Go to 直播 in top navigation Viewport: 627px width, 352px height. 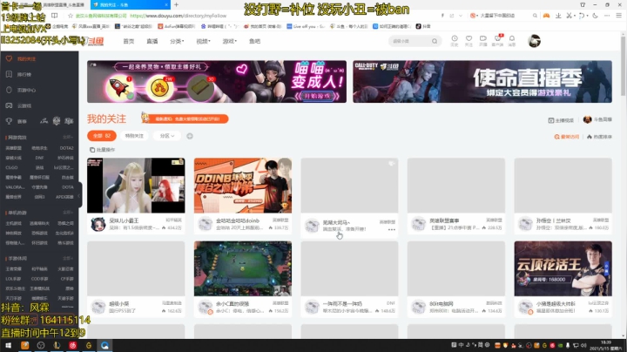[x=152, y=41]
